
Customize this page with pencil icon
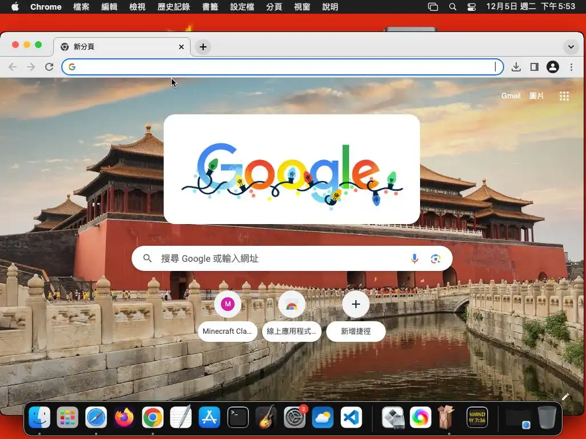565,397
